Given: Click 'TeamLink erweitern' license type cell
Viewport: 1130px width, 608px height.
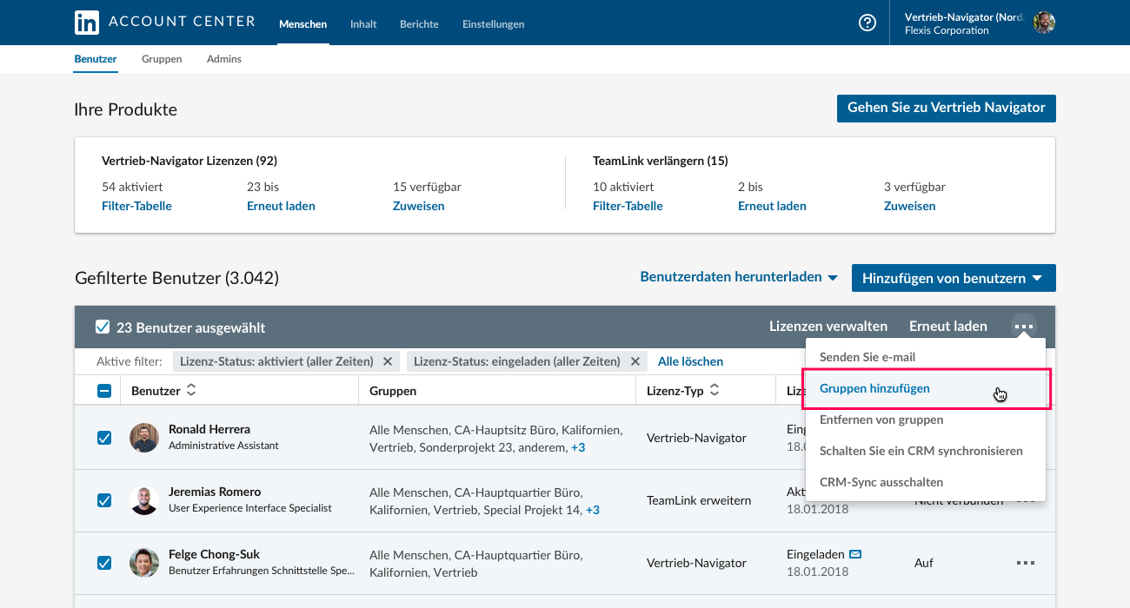Looking at the screenshot, I should click(699, 500).
